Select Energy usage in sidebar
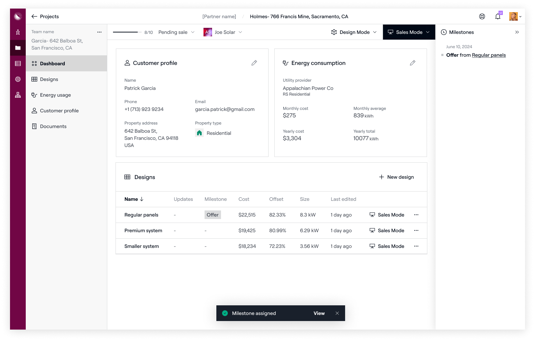The width and height of the screenshot is (535, 341). tap(55, 95)
